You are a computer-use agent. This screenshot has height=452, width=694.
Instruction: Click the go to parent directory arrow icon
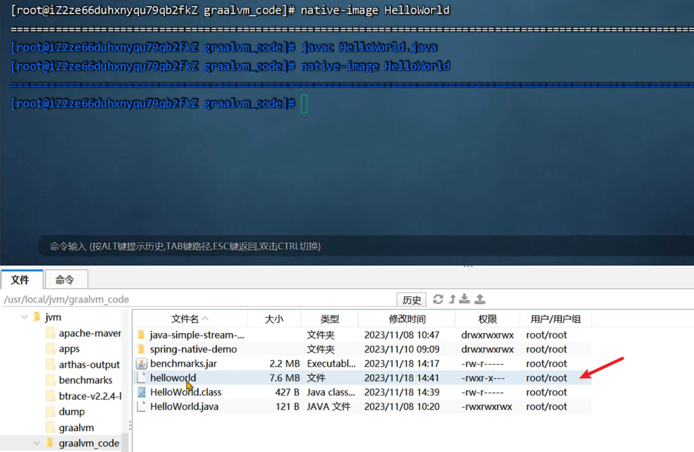(452, 299)
